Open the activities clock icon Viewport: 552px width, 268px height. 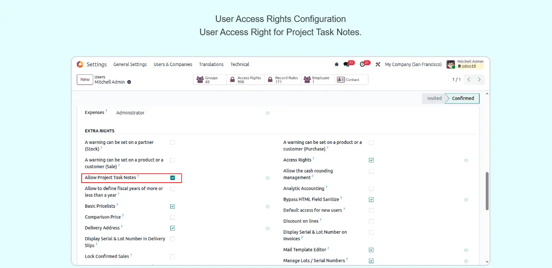(362, 64)
